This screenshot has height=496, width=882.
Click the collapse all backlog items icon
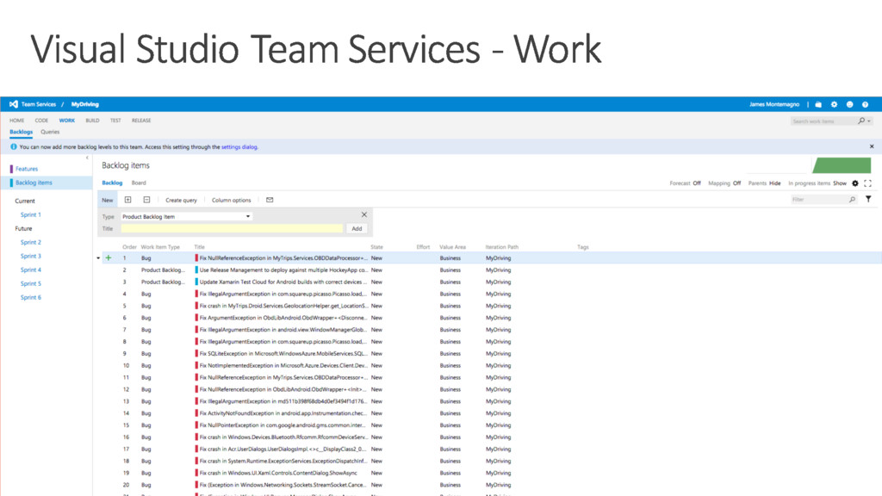point(146,200)
